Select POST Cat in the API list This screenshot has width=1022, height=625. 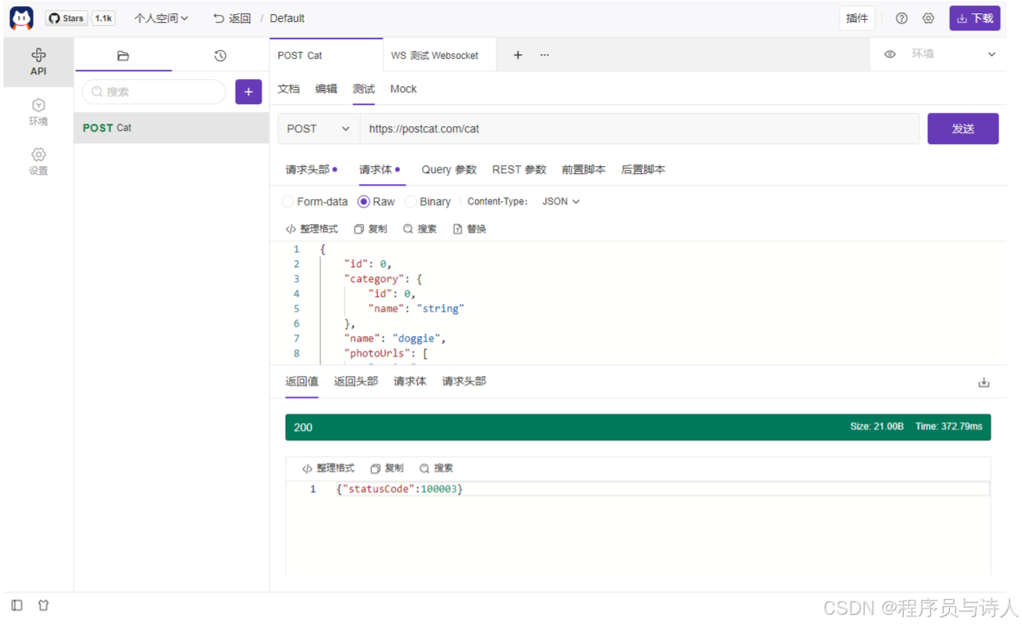(x=172, y=128)
